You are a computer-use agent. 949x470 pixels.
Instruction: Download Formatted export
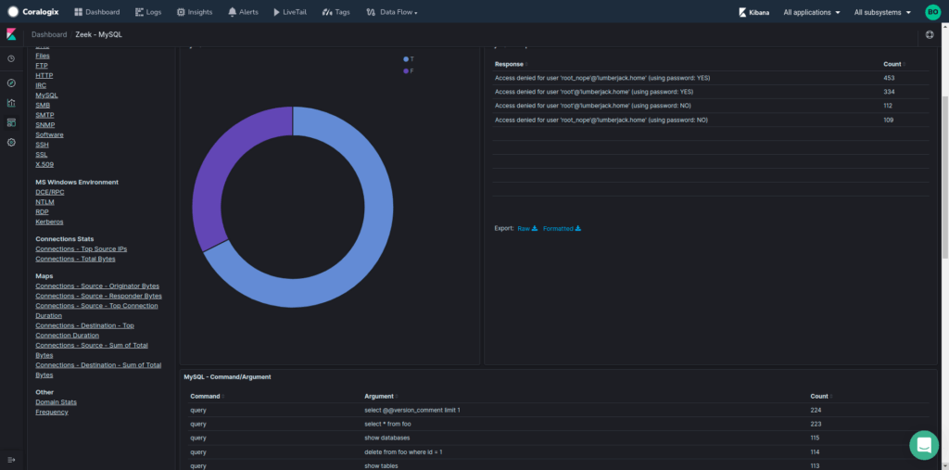tap(562, 228)
